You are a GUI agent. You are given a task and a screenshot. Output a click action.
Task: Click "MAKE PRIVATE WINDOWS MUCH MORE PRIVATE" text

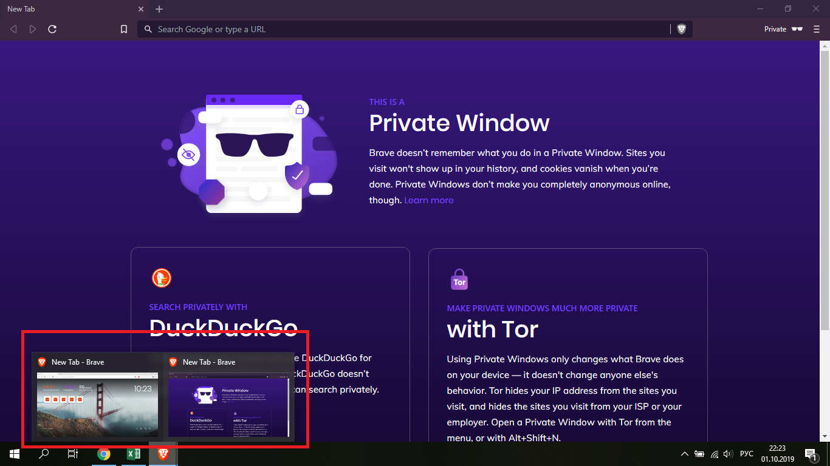pos(542,308)
